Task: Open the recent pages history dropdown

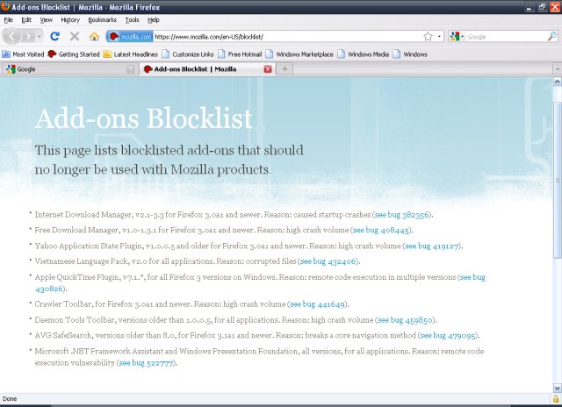Action: [x=37, y=37]
